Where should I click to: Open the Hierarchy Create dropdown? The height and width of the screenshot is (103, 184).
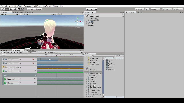coord(88,14)
